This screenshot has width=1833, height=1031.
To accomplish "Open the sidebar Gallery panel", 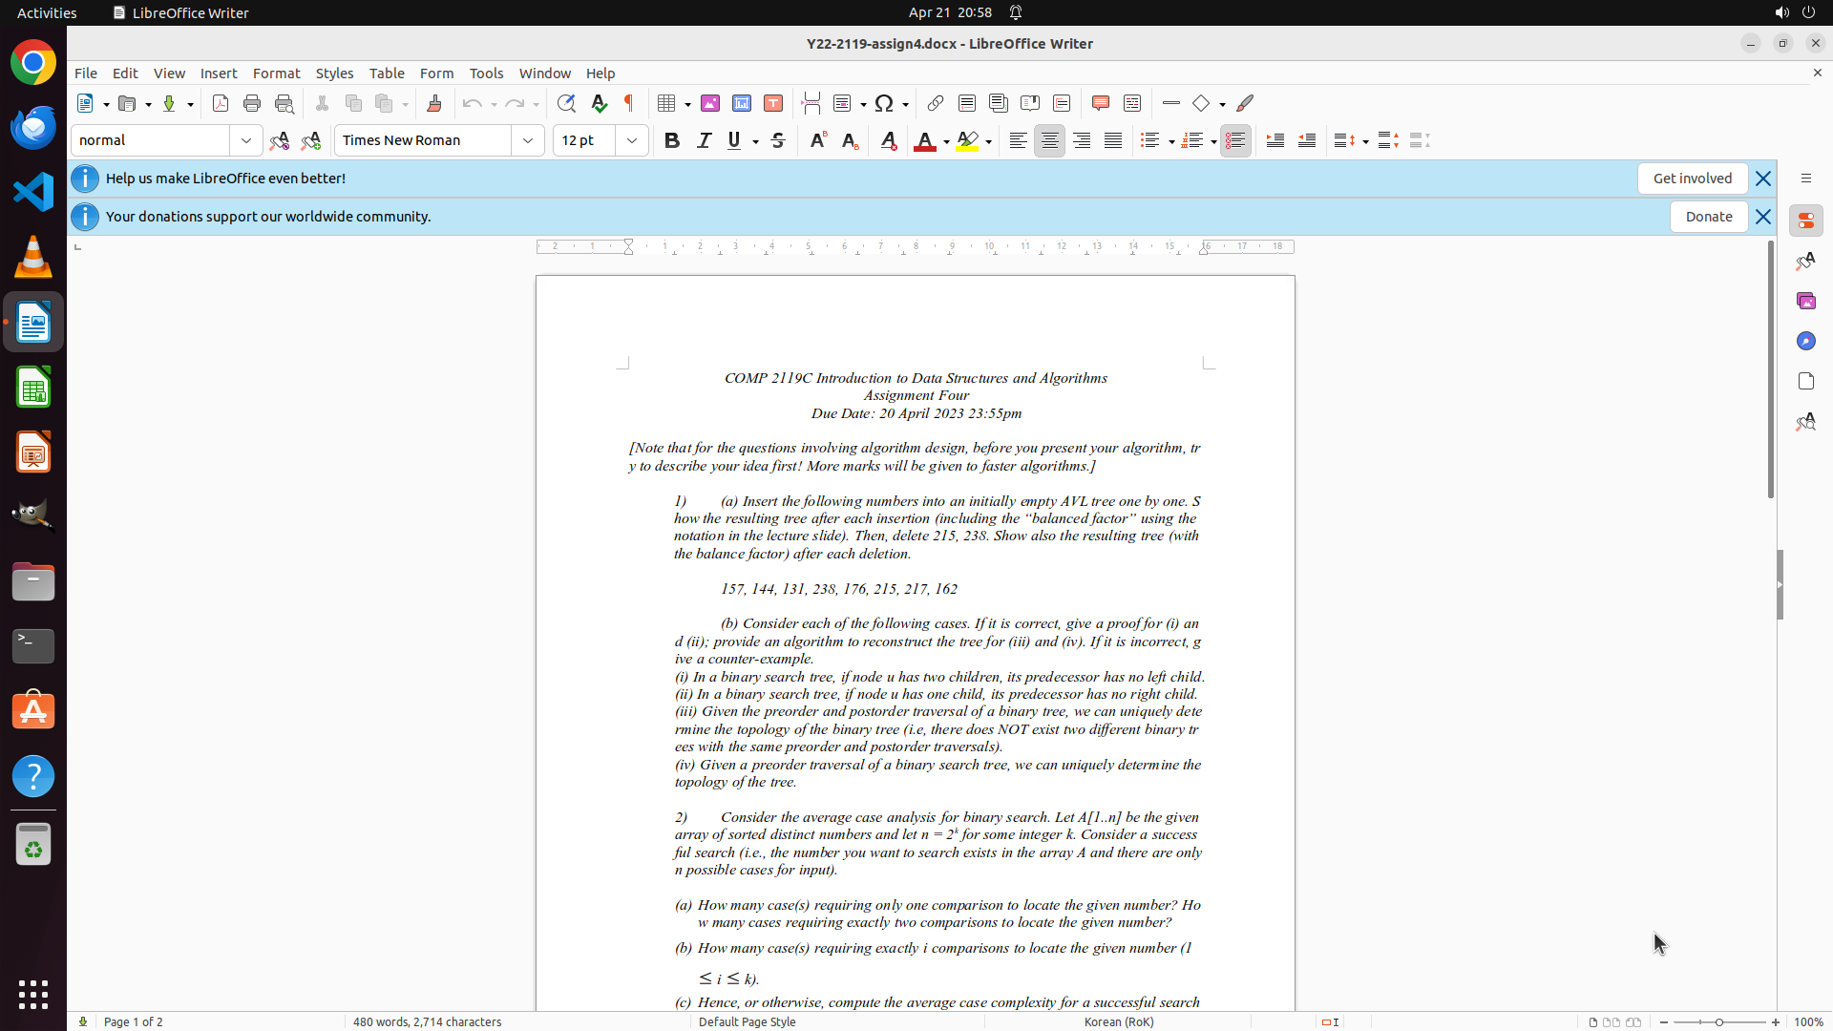I will click(1805, 302).
